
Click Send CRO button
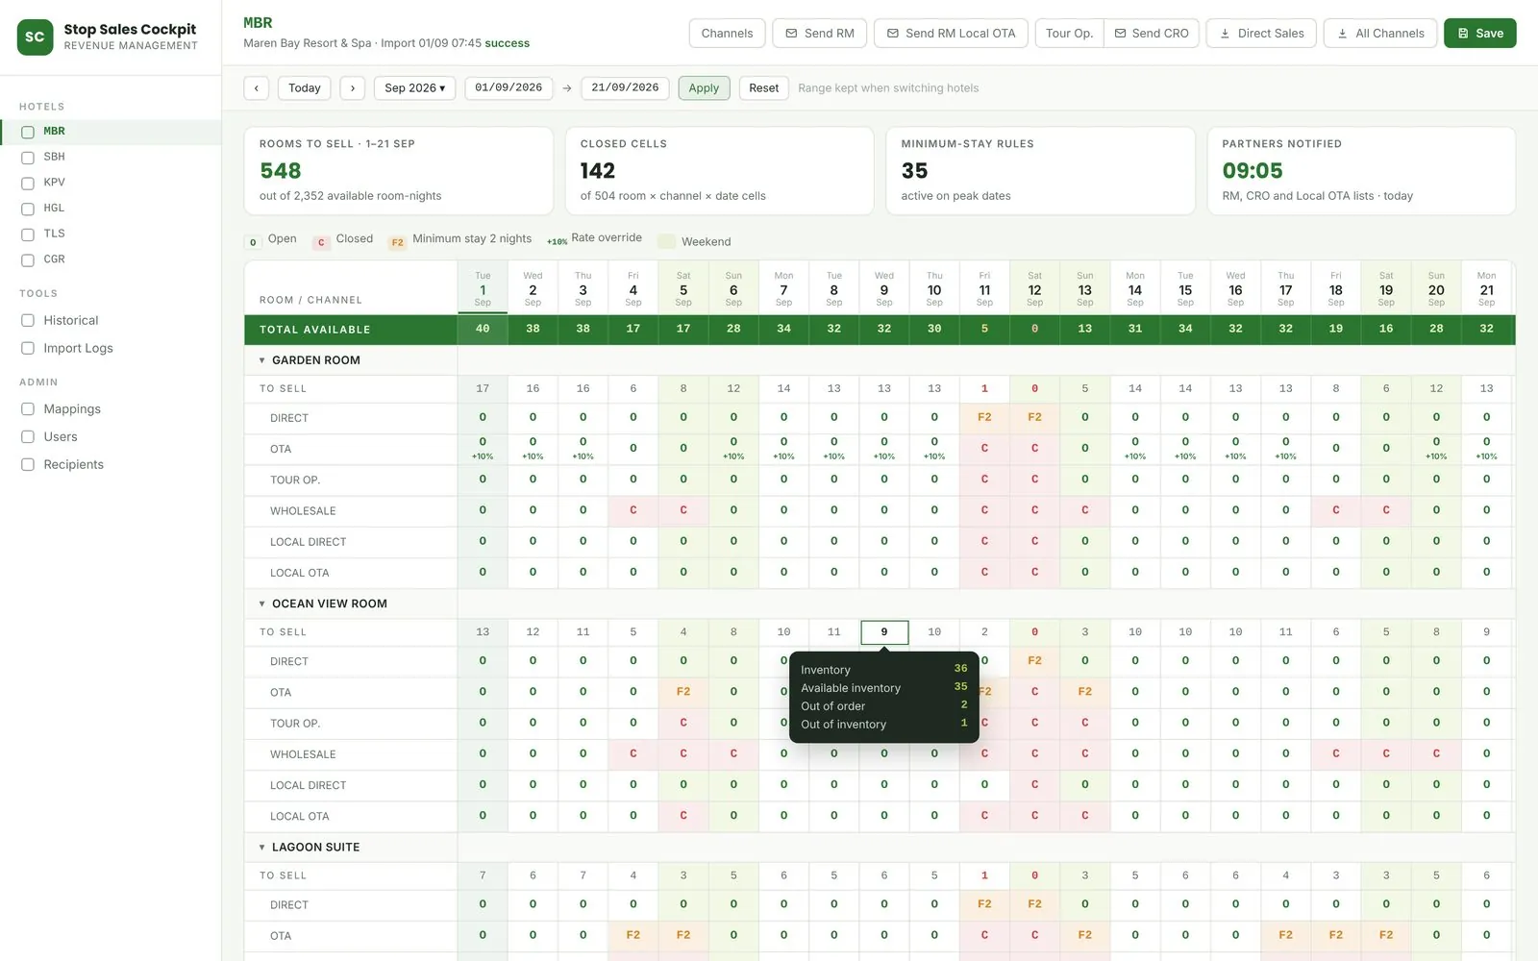click(x=1152, y=34)
